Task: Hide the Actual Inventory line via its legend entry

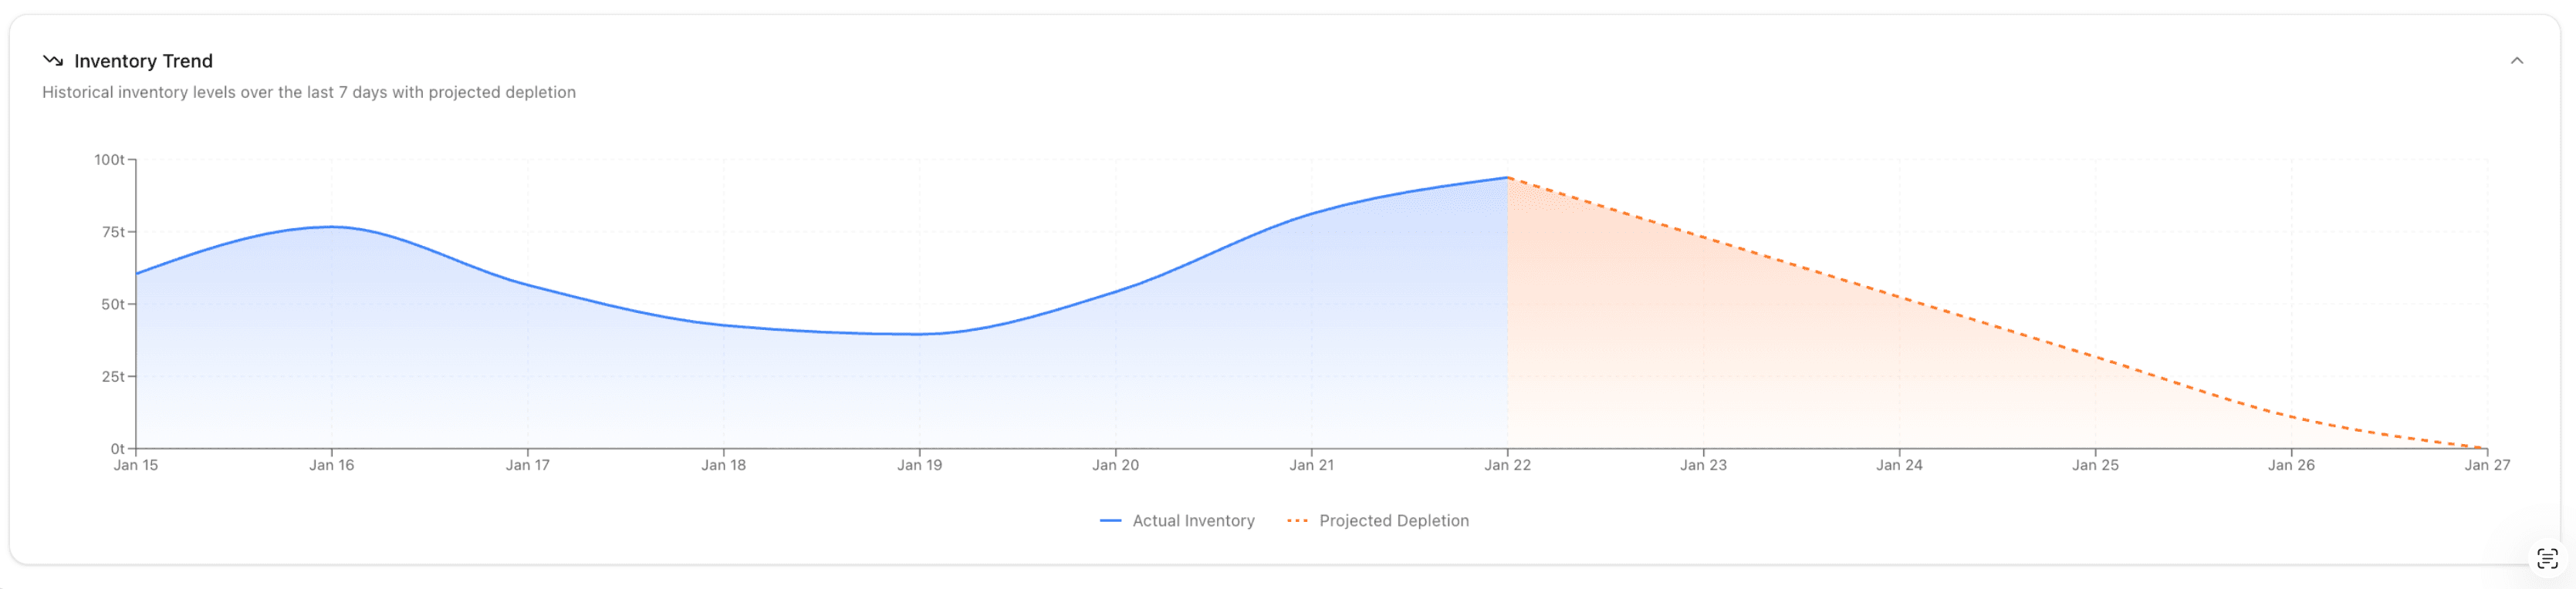Action: pyautogui.click(x=1193, y=520)
